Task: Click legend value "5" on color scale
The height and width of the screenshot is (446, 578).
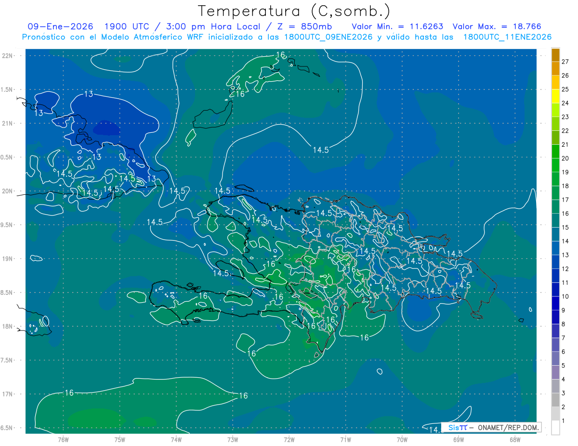Action: 564,366
